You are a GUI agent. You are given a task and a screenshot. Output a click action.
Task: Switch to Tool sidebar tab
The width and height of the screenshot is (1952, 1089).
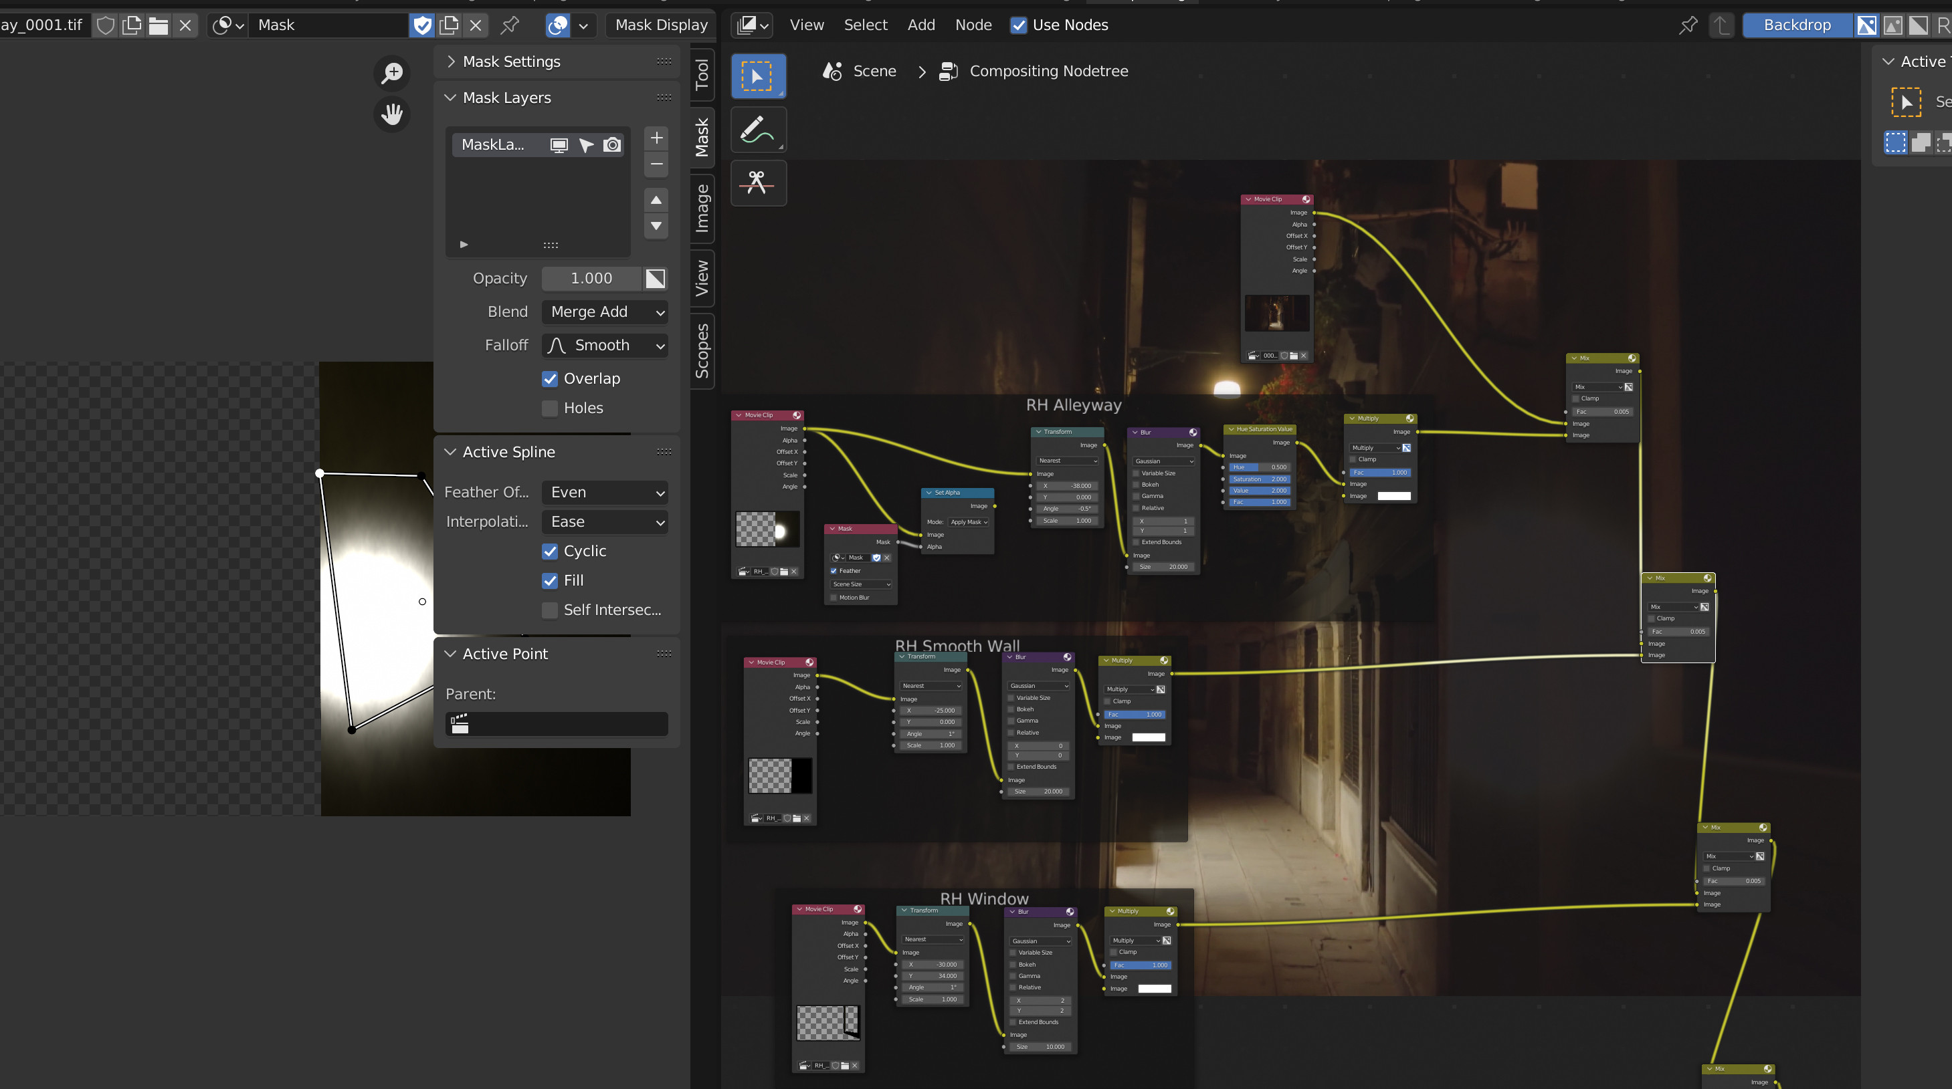(702, 74)
